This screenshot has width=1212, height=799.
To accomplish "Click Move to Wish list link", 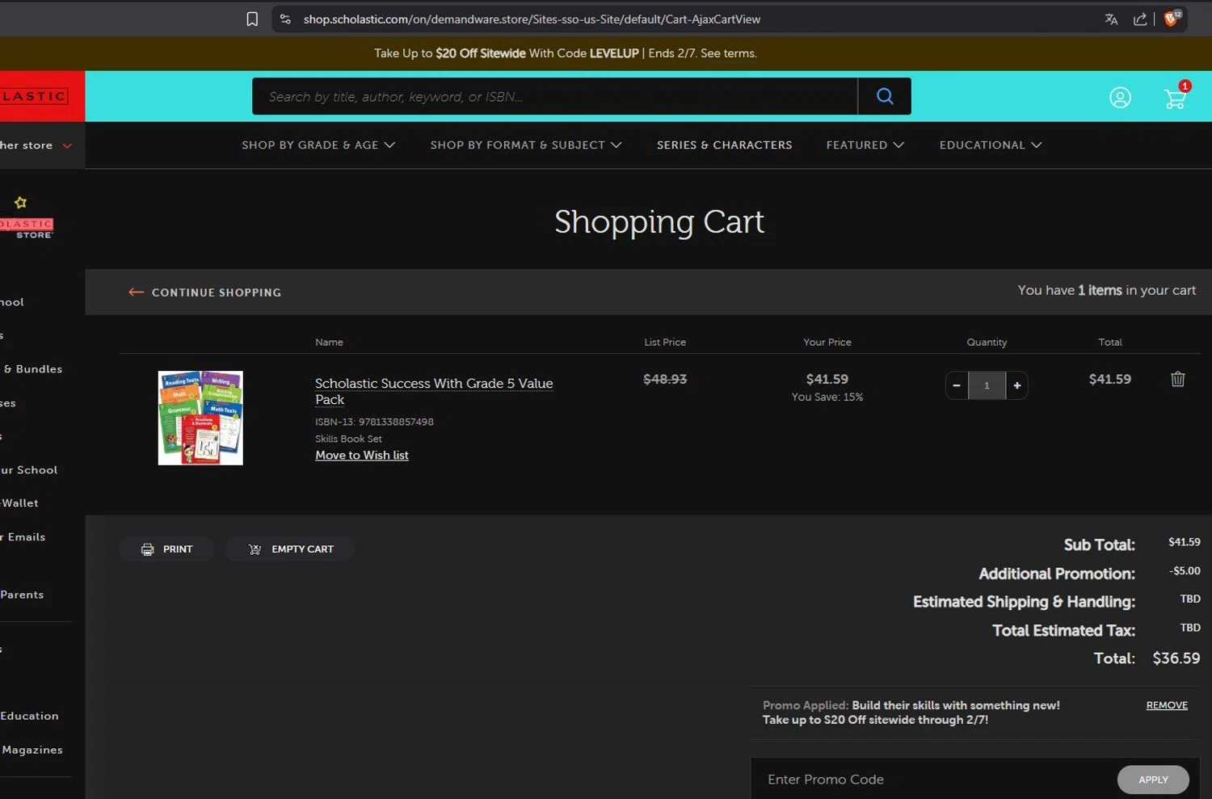I will (x=362, y=455).
